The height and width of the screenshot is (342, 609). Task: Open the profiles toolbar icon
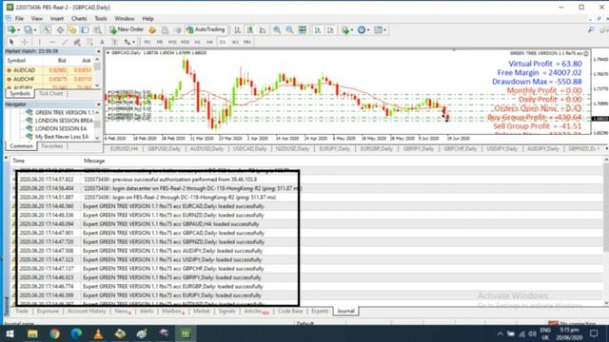click(x=29, y=29)
